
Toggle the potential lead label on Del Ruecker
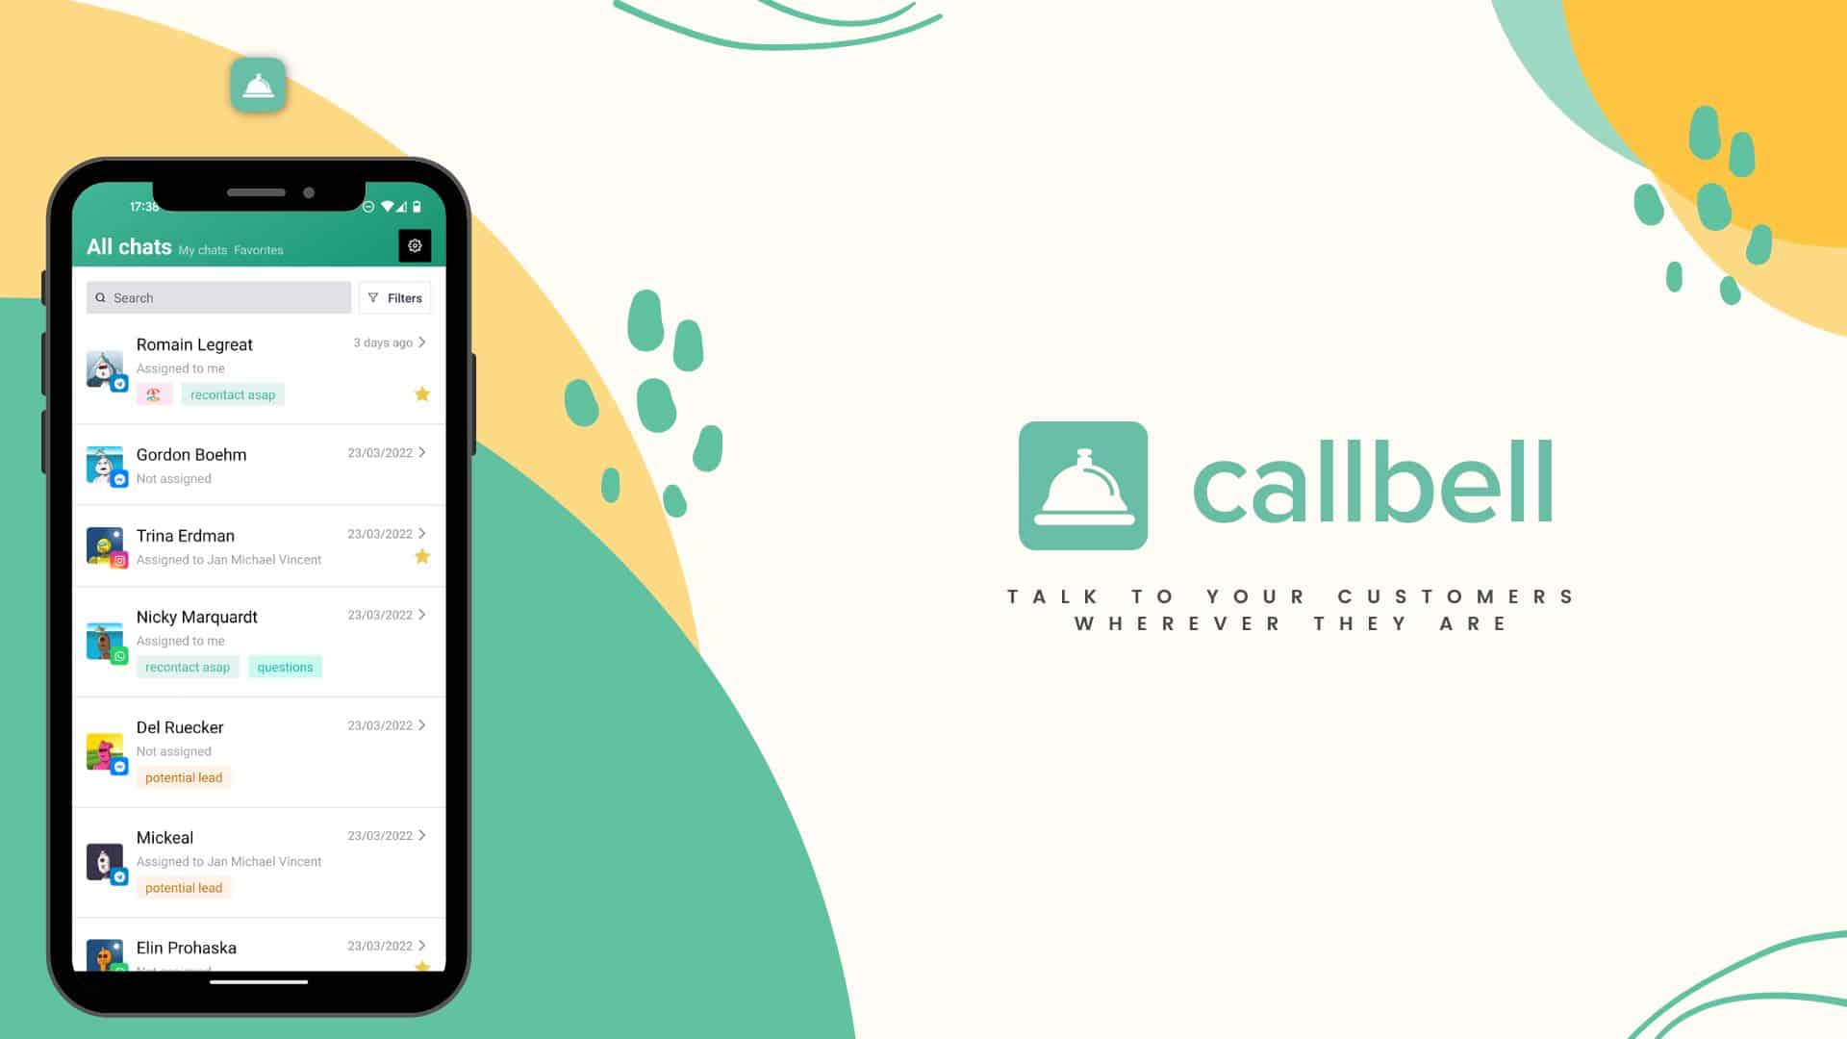(183, 776)
